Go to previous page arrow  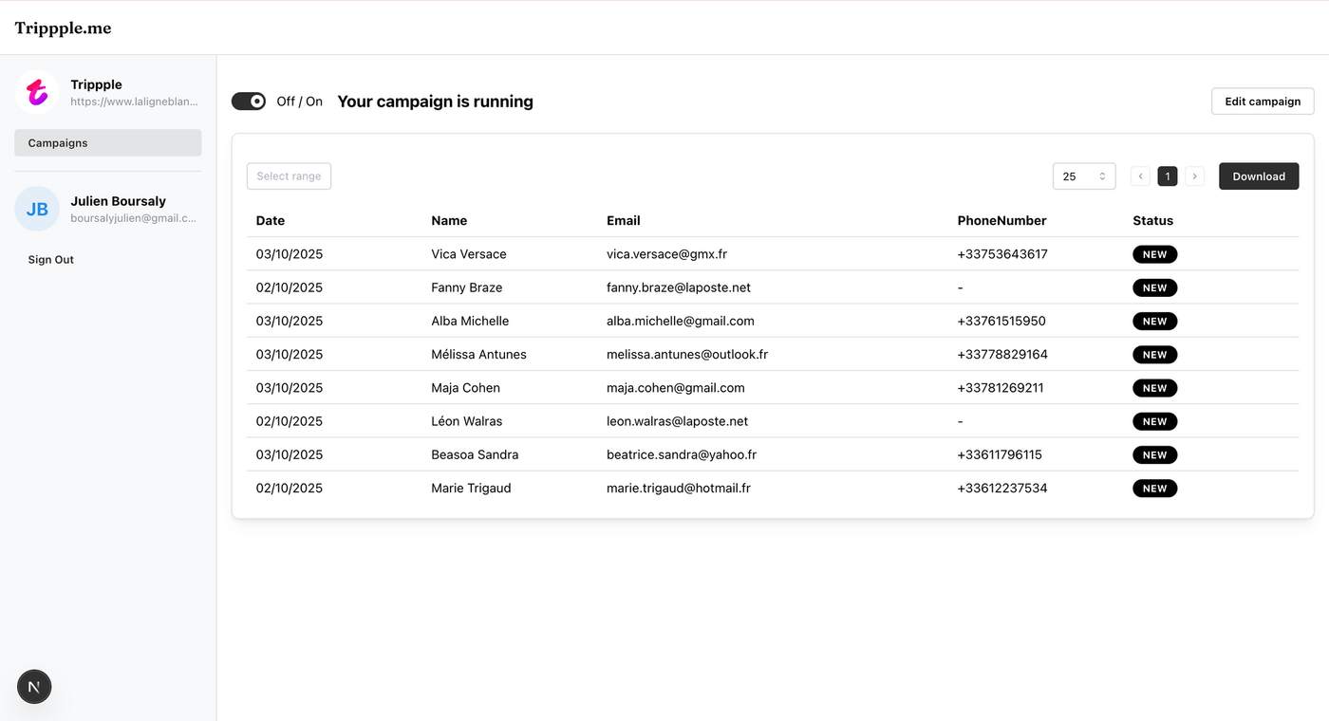[x=1140, y=176]
